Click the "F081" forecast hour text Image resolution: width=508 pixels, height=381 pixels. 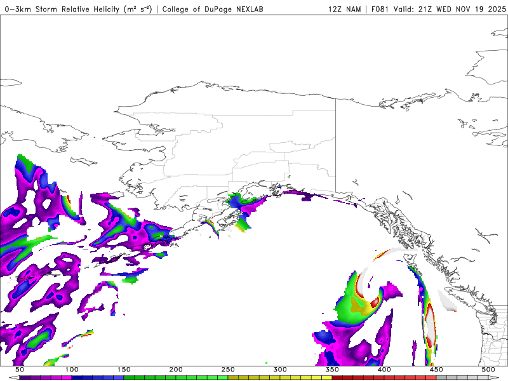(x=380, y=9)
